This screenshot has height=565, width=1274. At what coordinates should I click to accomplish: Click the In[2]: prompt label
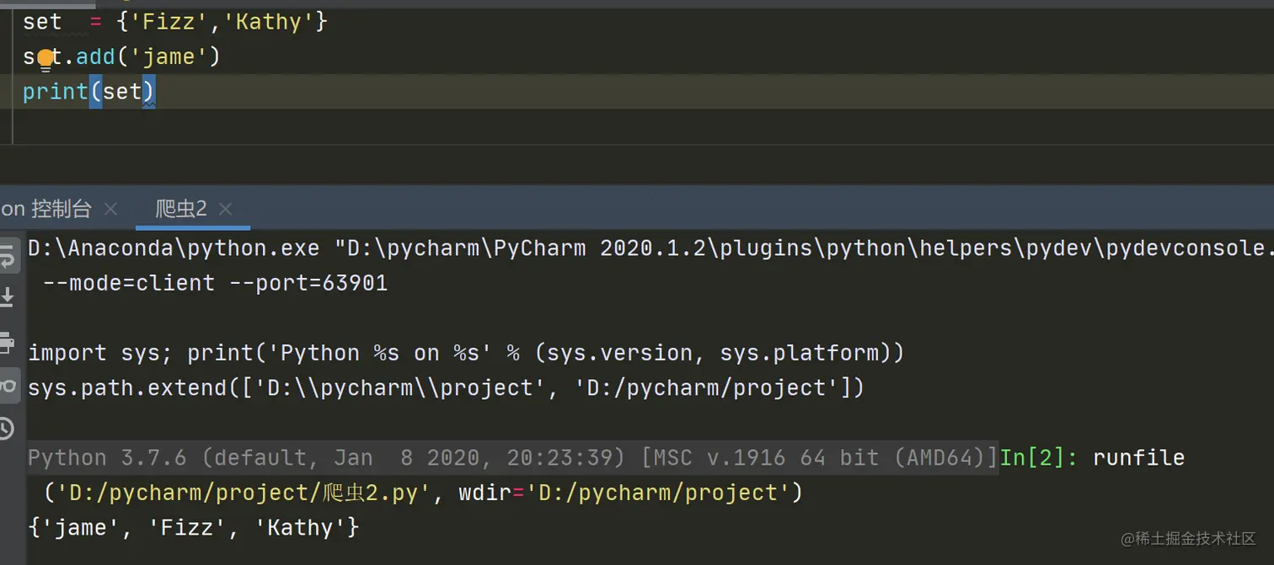coord(1039,458)
